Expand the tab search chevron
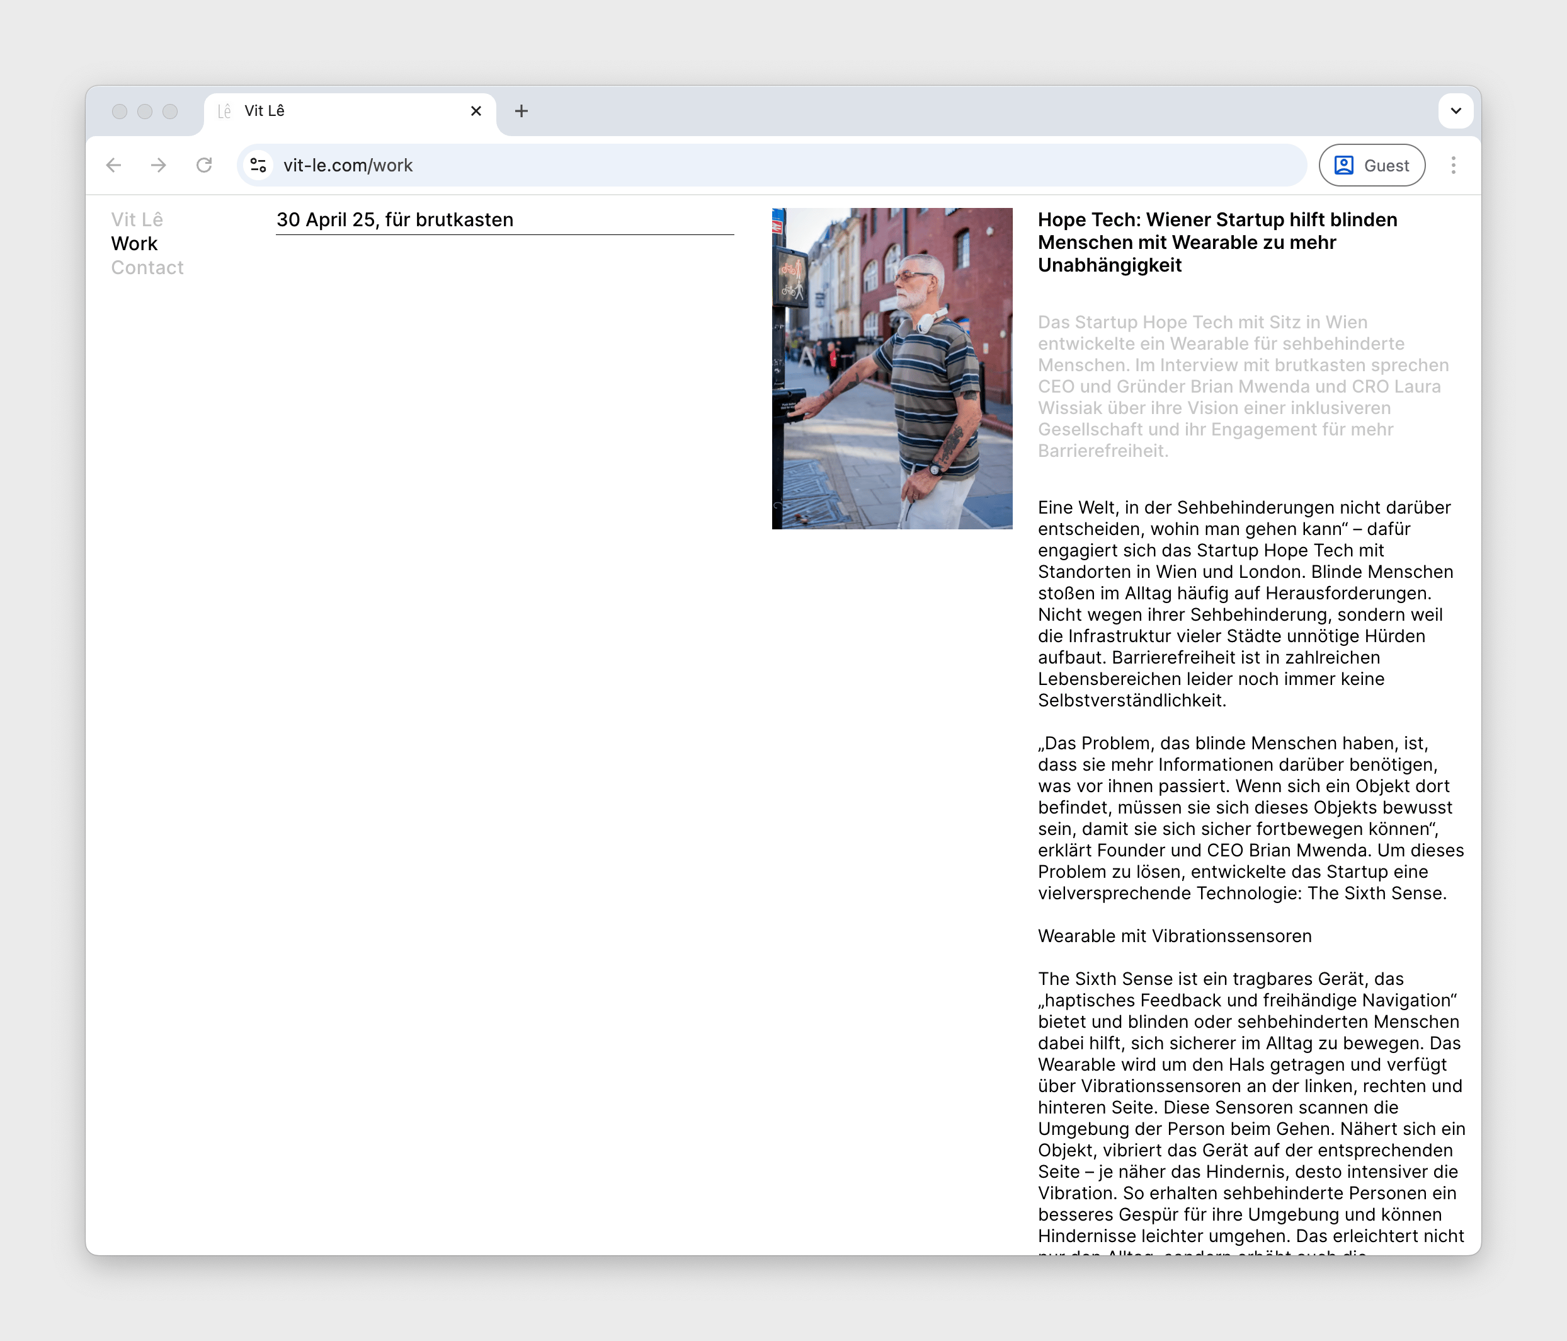Viewport: 1567px width, 1341px height. click(1455, 112)
